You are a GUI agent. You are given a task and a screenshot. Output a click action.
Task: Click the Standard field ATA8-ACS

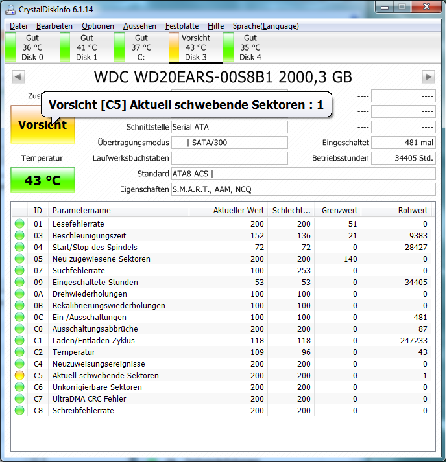(304, 174)
